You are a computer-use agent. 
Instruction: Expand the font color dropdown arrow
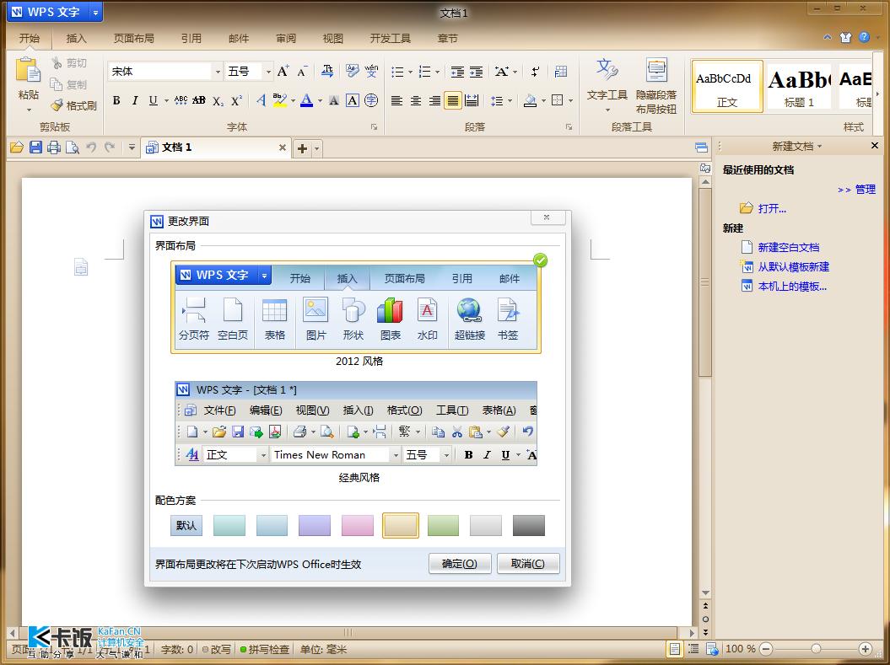pos(320,101)
